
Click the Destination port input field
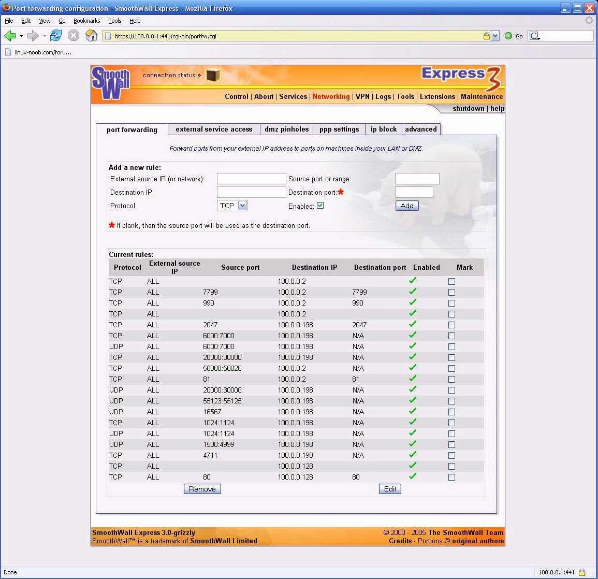pos(414,192)
